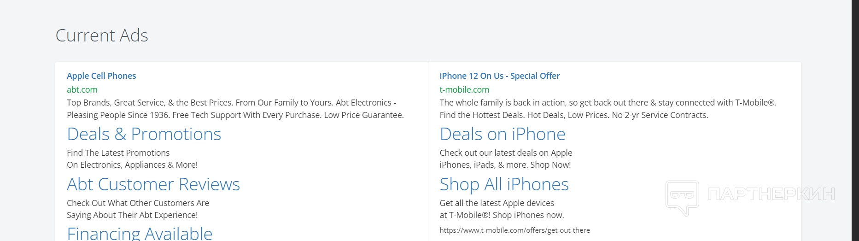The width and height of the screenshot is (859, 241).
Task: Click the t-mobile.com/offers/get-out-there URL
Action: (514, 230)
